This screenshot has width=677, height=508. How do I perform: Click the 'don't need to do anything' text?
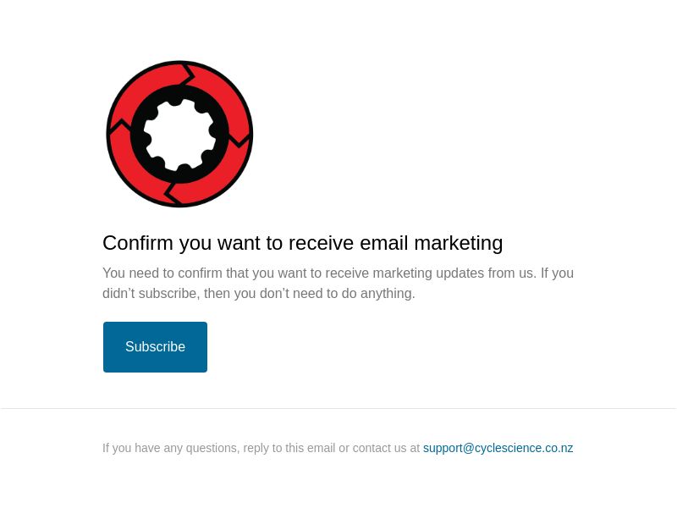(x=337, y=293)
